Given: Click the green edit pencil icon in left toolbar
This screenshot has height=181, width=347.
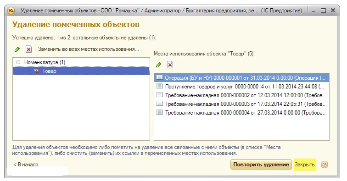Looking at the screenshot, I should pyautogui.click(x=17, y=49).
